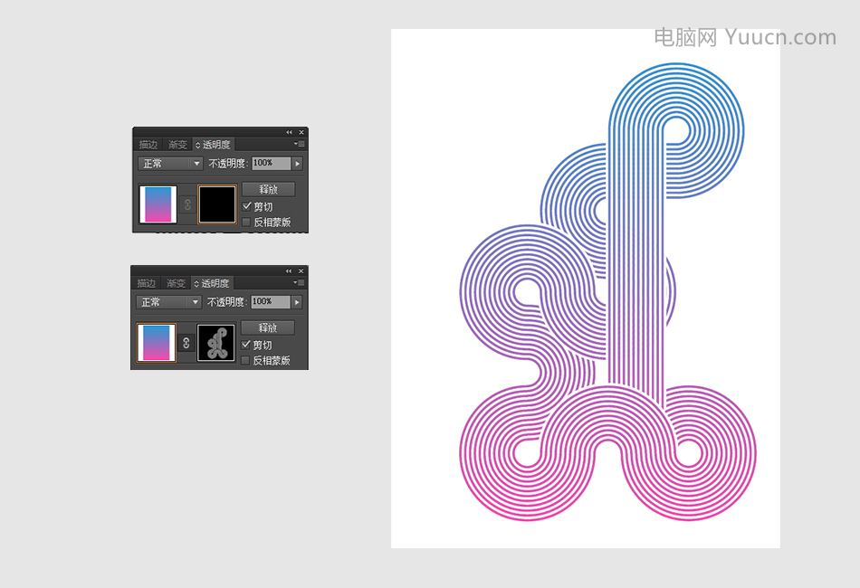Collapse the lower panel with the double-arrow icon
The width and height of the screenshot is (860, 588).
tap(289, 270)
